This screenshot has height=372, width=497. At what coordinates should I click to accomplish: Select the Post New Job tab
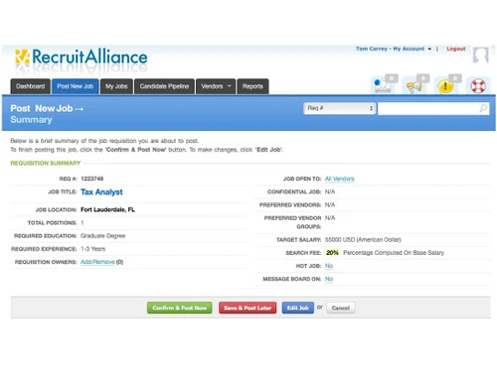point(76,86)
